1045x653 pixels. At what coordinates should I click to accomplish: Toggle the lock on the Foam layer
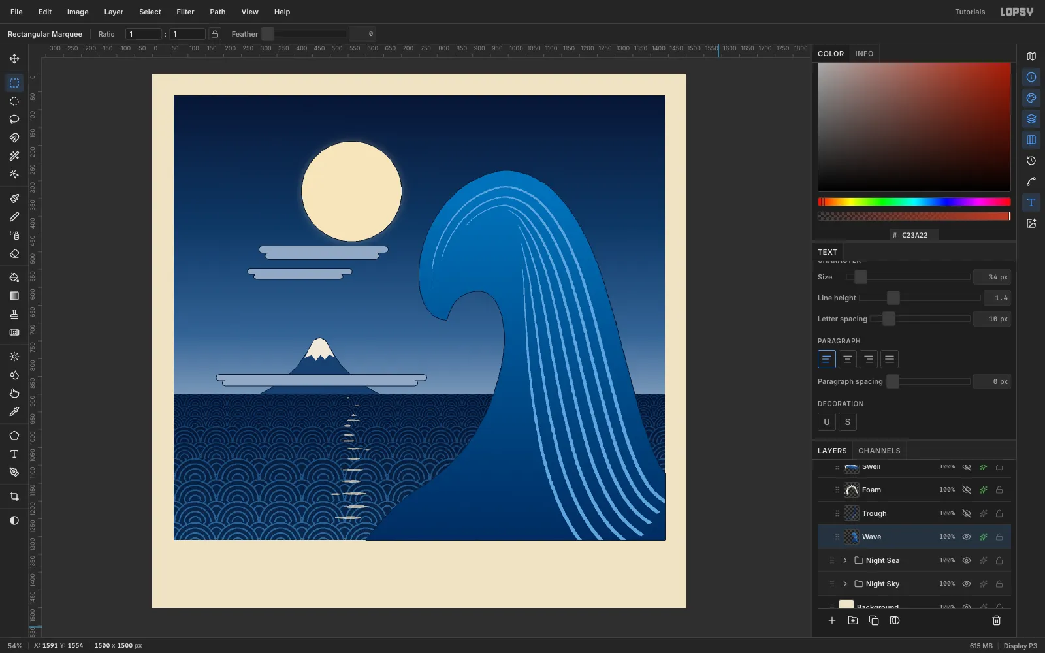[999, 490]
